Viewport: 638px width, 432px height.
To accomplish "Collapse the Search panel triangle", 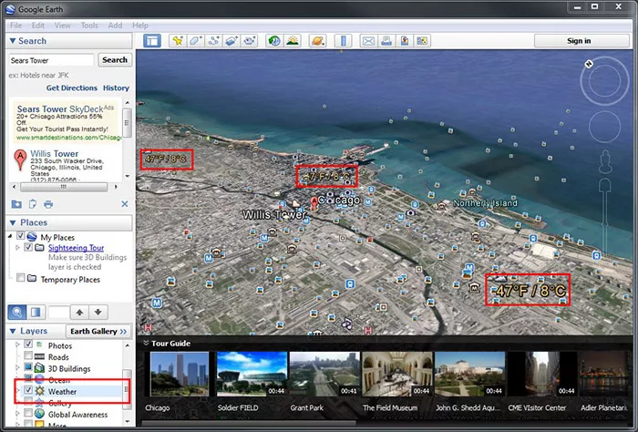I will [x=13, y=41].
